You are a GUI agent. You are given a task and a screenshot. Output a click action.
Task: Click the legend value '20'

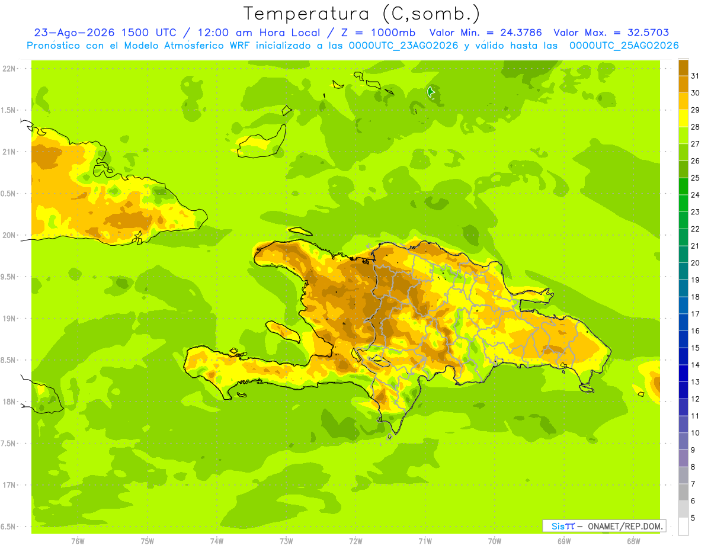pyautogui.click(x=695, y=263)
